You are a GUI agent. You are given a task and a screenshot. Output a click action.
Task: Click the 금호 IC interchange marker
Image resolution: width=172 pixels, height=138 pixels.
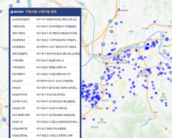click(103, 56)
